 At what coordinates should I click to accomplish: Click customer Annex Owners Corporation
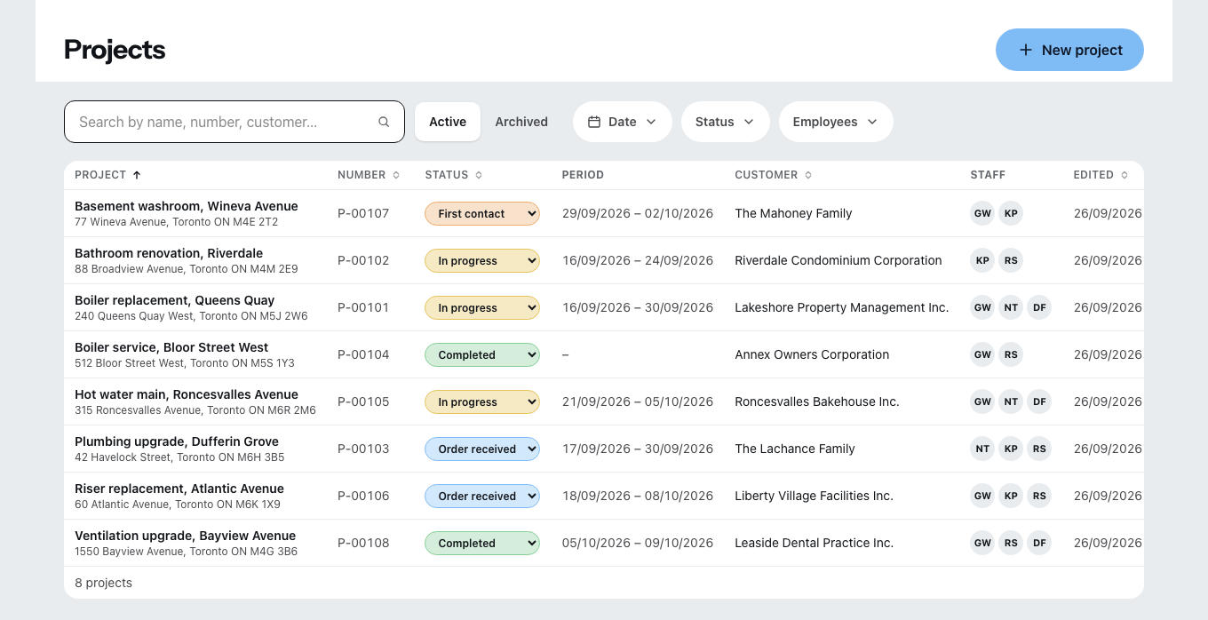pos(812,354)
